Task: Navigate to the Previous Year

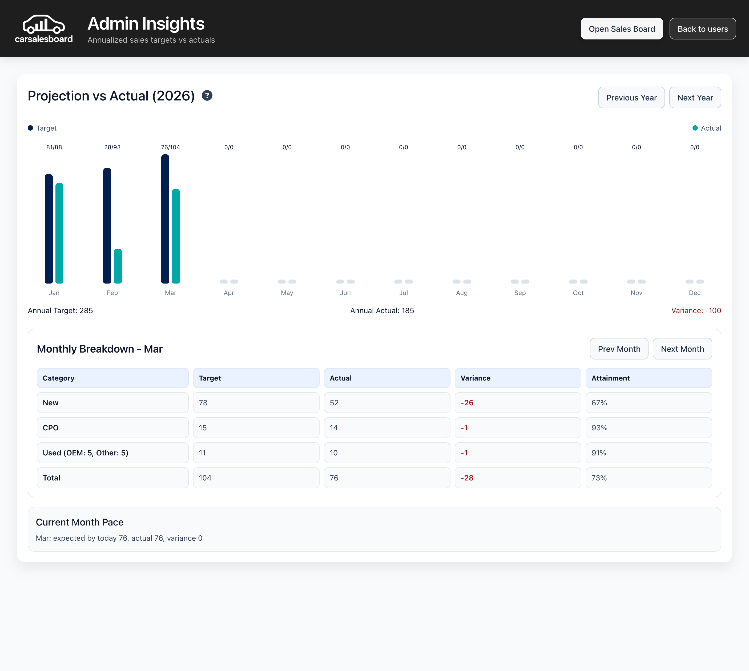Action: (x=631, y=97)
